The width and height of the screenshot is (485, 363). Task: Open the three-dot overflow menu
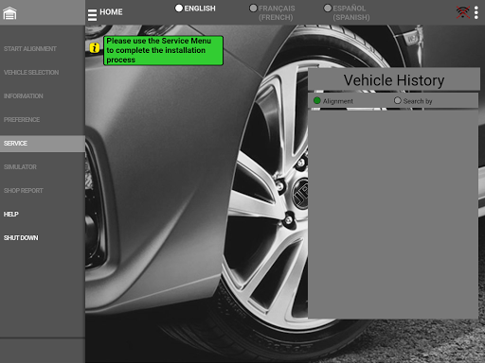click(476, 13)
